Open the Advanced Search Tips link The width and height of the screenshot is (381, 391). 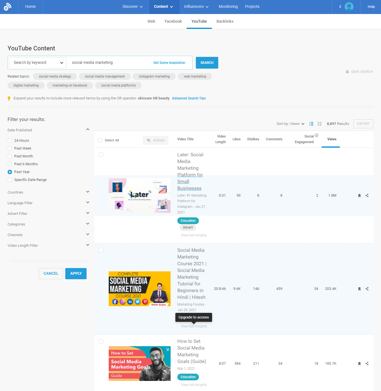(189, 98)
